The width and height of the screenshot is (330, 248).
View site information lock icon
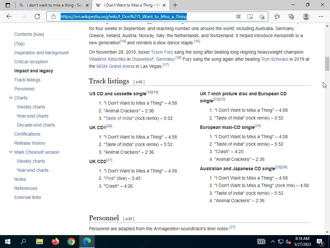click(x=53, y=16)
